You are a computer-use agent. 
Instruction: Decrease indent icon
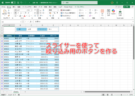point(35,16)
